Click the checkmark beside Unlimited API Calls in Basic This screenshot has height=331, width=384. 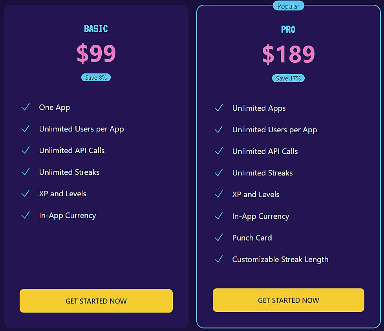26,150
